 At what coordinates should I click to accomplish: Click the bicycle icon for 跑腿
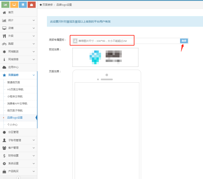[x=4, y=44]
